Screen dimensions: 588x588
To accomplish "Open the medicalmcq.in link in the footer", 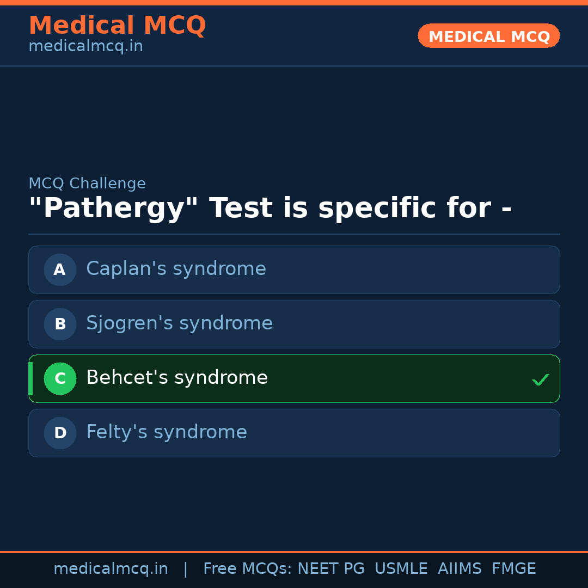I will (x=111, y=569).
